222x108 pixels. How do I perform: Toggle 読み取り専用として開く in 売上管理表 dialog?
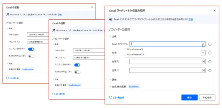pos(31,56)
